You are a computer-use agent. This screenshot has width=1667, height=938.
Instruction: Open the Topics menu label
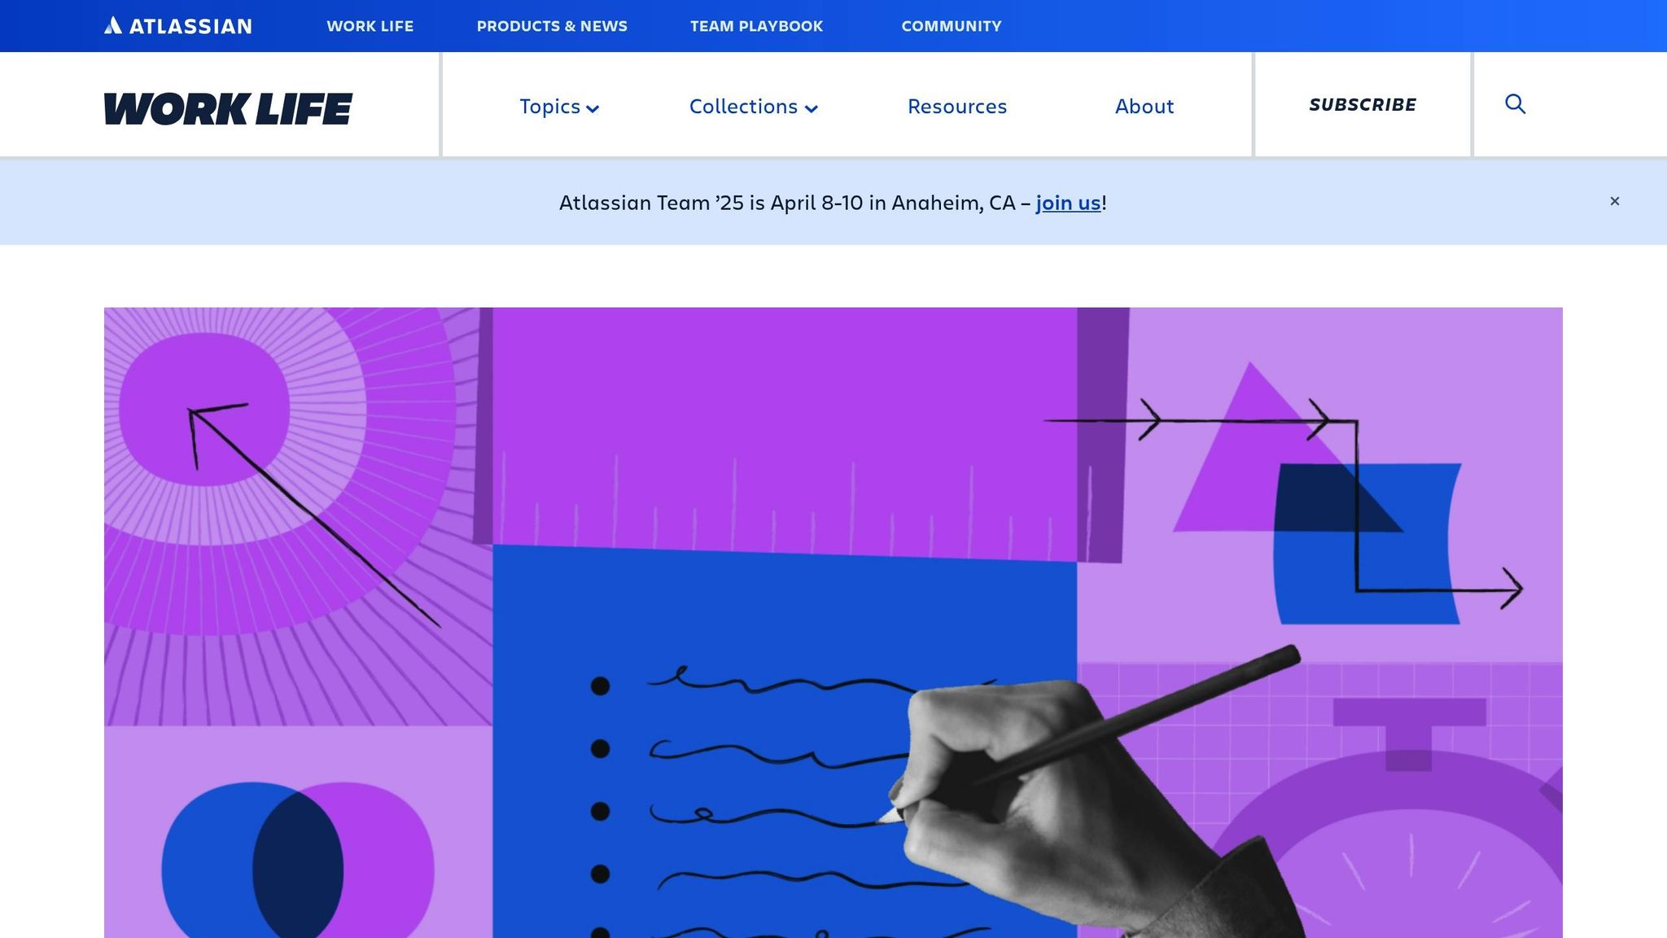point(549,107)
